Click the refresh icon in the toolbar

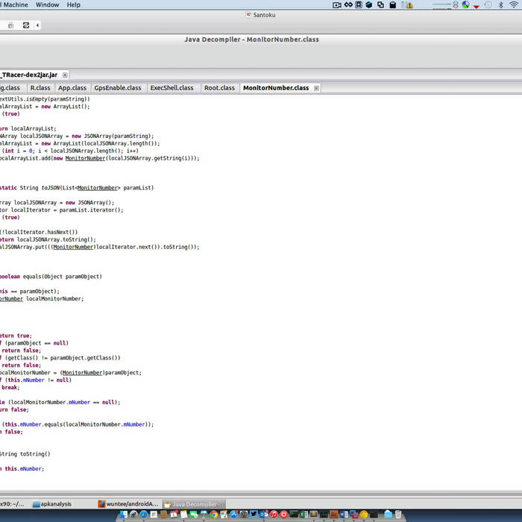pyautogui.click(x=26, y=25)
